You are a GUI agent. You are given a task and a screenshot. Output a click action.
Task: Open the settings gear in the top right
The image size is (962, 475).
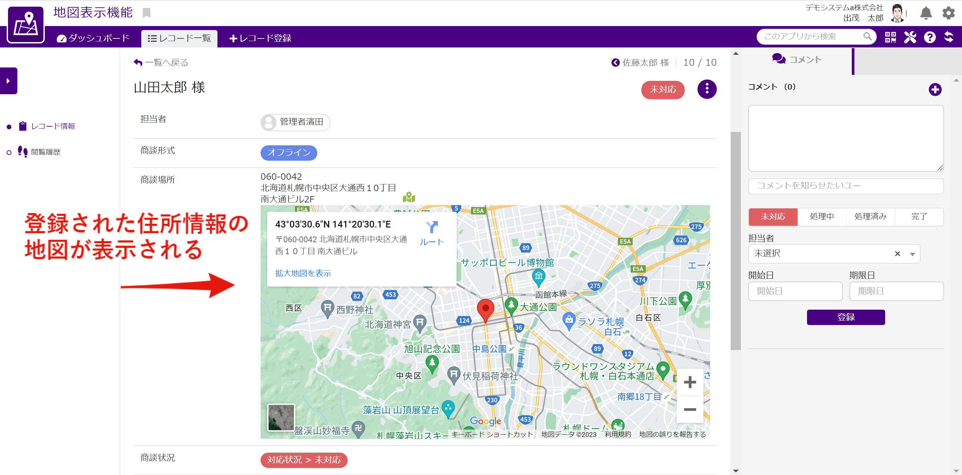coord(948,13)
